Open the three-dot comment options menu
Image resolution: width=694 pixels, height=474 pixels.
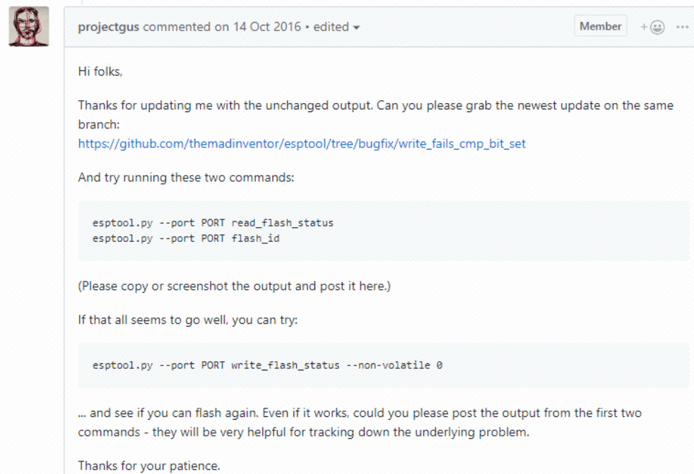[682, 27]
